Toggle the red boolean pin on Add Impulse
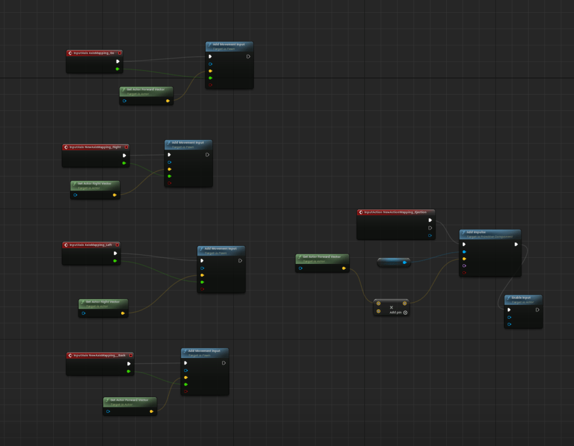 tap(464, 273)
